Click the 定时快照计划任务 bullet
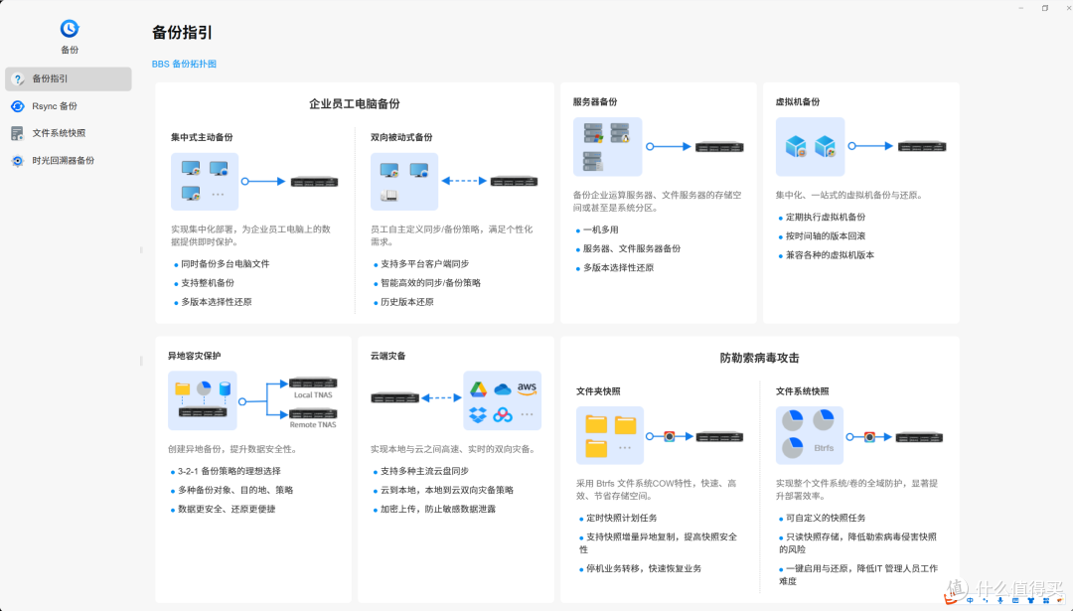 point(621,518)
